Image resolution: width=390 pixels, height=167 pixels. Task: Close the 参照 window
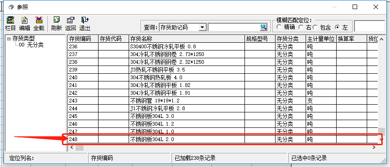376,7
